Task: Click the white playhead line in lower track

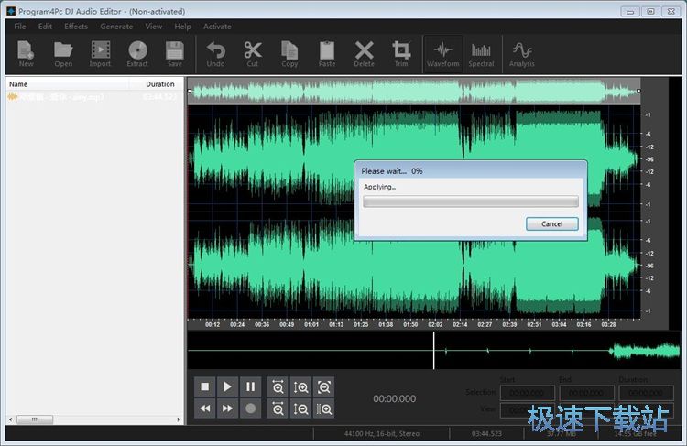Action: point(434,351)
